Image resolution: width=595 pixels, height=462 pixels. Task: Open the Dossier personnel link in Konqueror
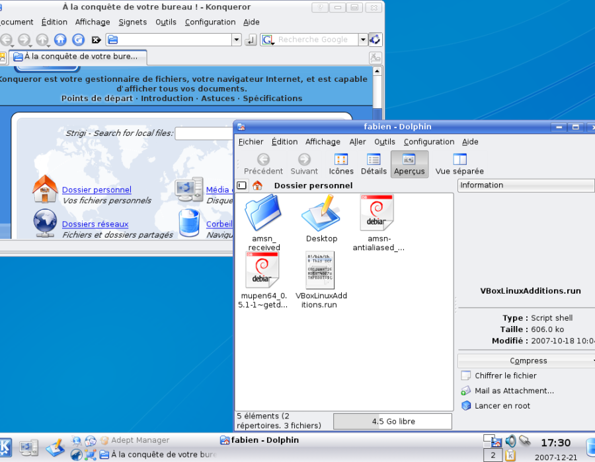coord(97,189)
